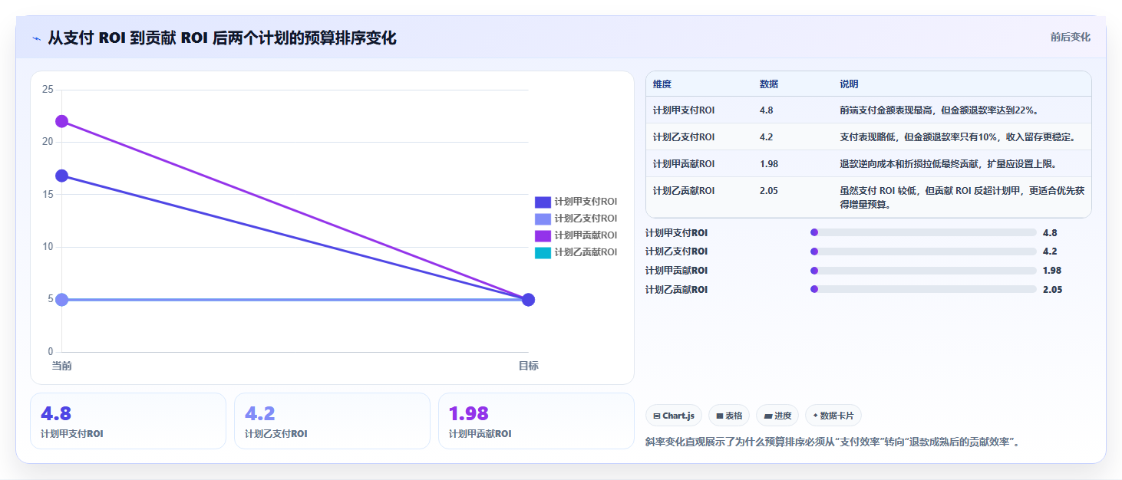This screenshot has height=480, width=1122.
Task: Click table cell 计划乙贡献ROI
Action: tap(684, 191)
